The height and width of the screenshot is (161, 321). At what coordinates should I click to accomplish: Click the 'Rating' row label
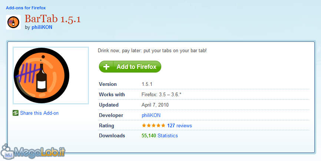coord(106,125)
